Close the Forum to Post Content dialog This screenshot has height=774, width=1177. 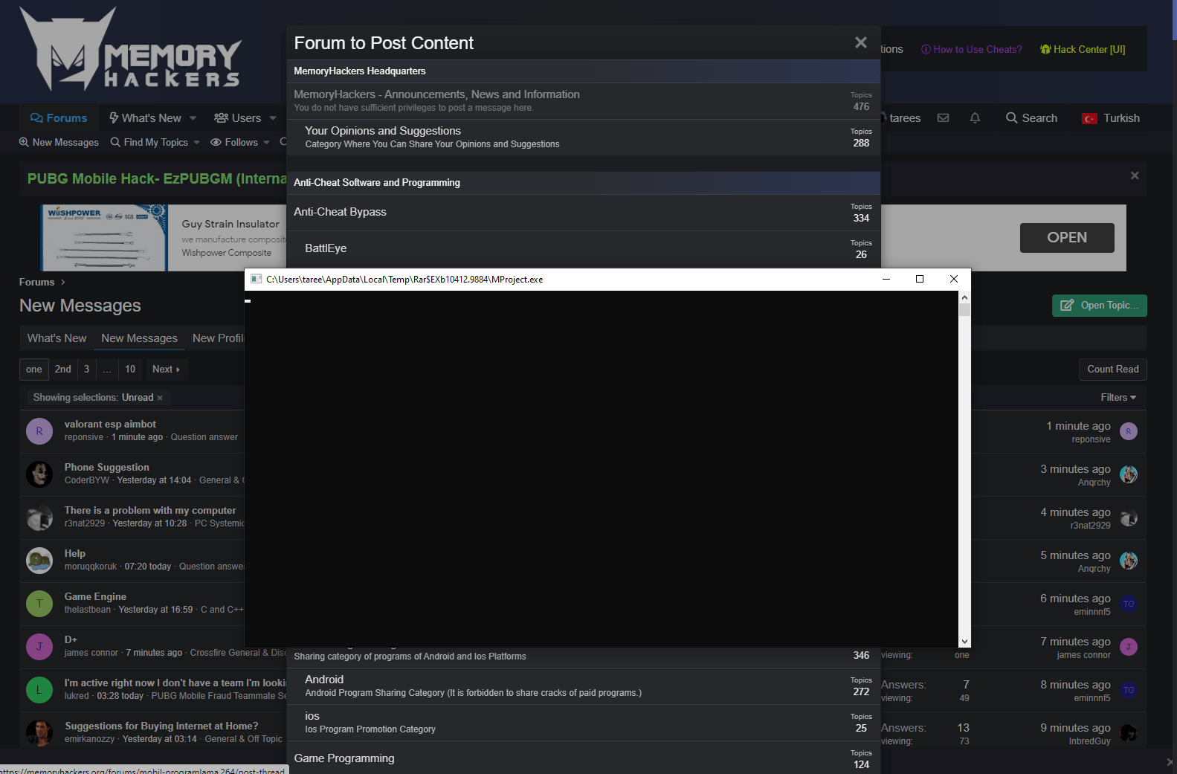click(x=861, y=42)
